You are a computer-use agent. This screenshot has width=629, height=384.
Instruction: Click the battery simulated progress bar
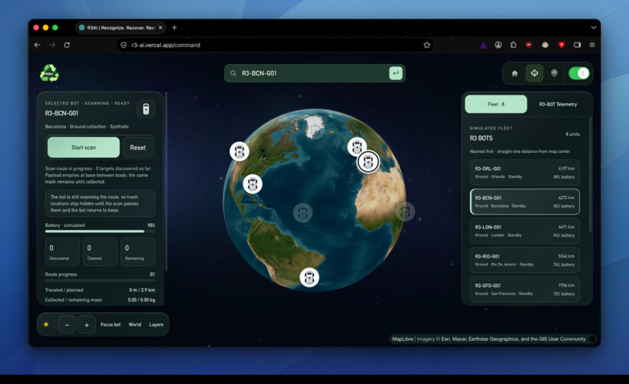(x=100, y=232)
